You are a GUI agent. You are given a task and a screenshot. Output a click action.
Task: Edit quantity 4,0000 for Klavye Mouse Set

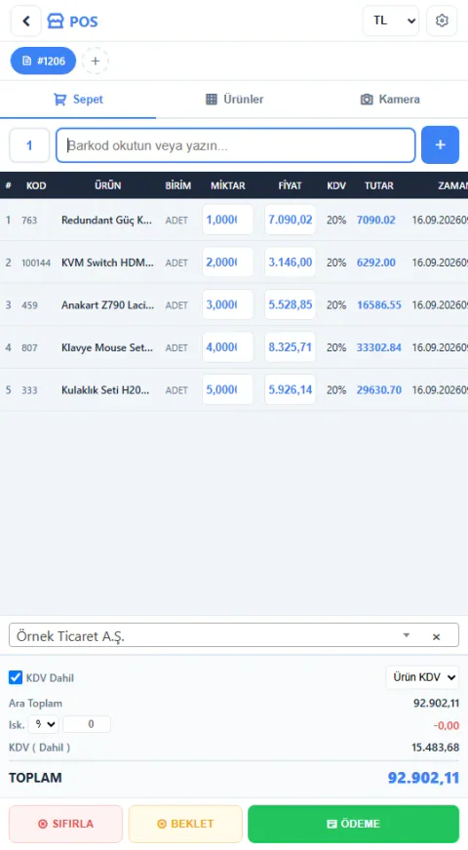point(227,347)
